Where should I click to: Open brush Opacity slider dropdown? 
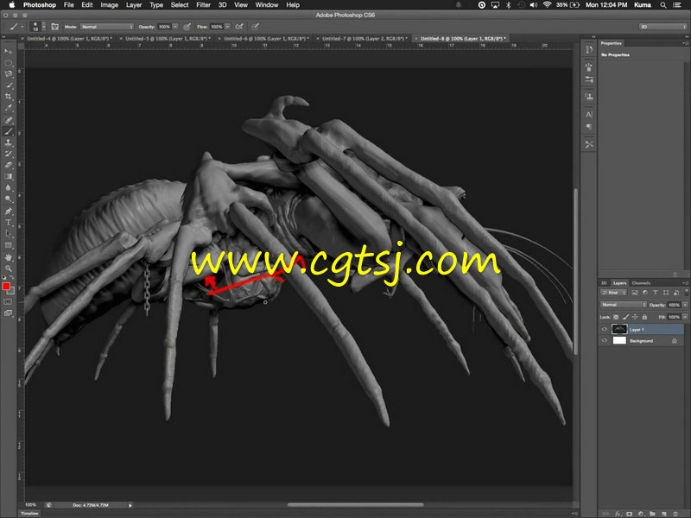click(175, 27)
